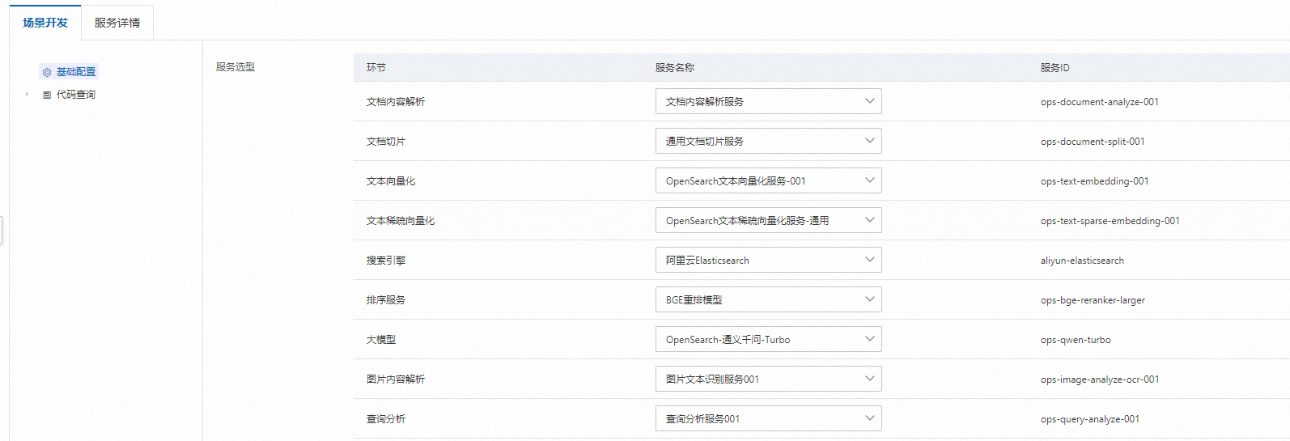Open the OpenSearch文本向量化服务-001 dropdown

pos(768,180)
